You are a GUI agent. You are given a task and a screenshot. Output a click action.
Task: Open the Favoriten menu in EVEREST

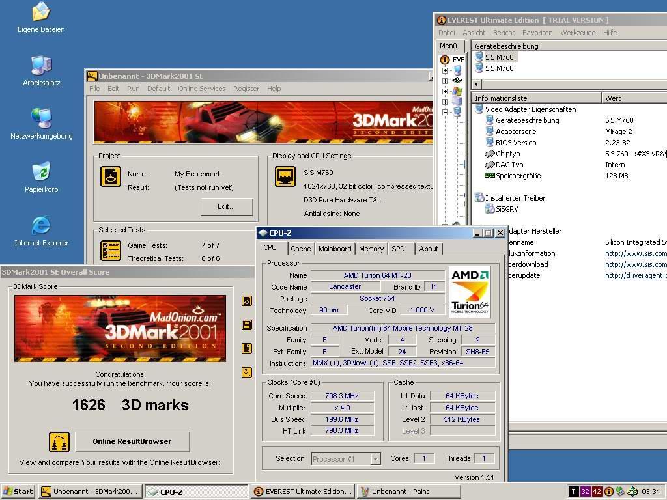[x=537, y=33]
